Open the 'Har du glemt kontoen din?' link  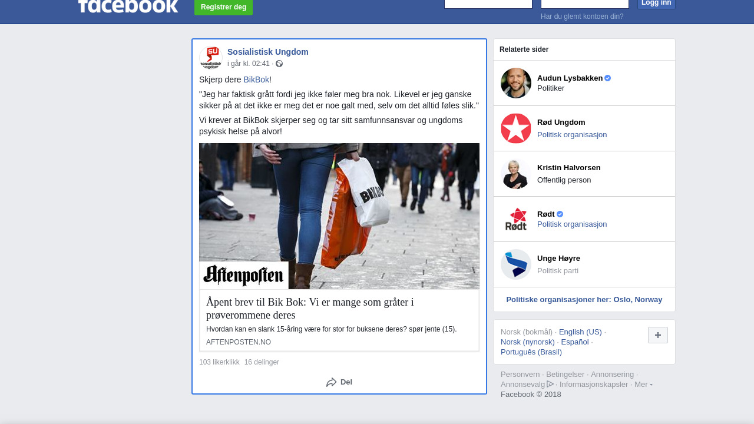tap(582, 16)
